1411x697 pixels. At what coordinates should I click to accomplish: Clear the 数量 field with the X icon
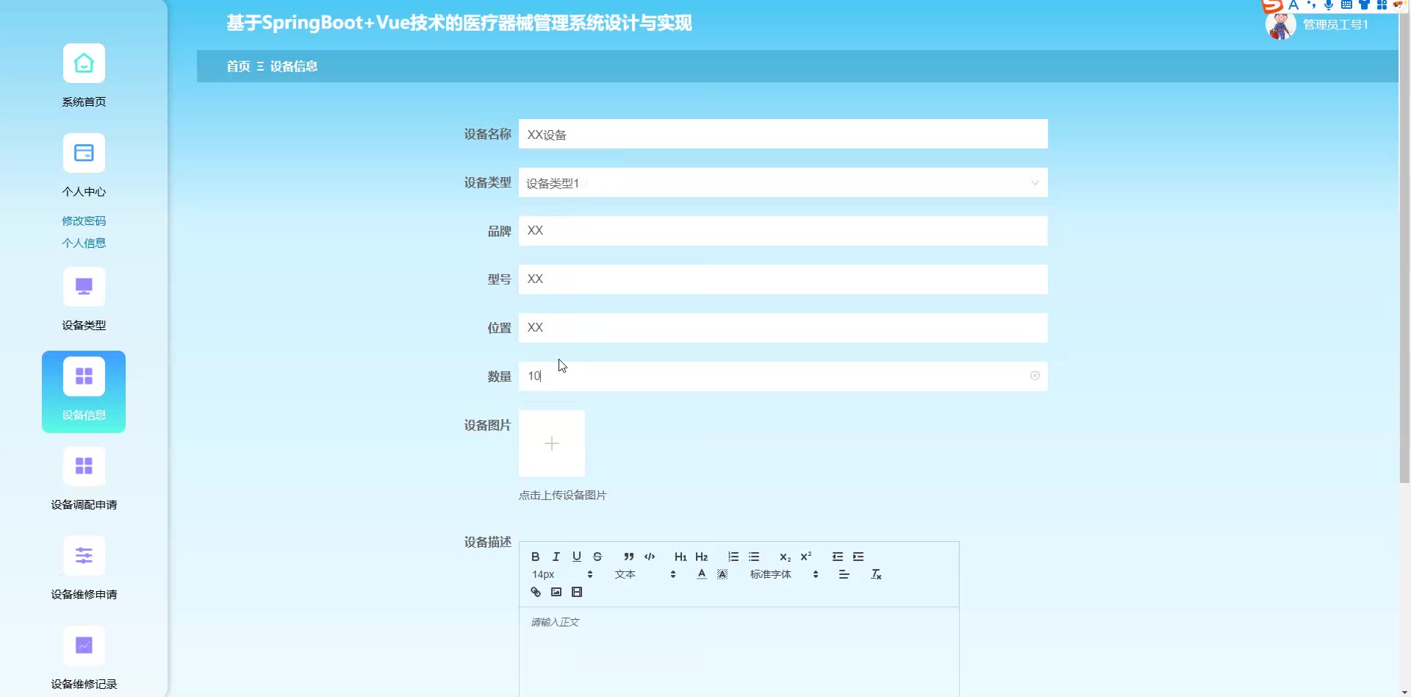click(x=1035, y=376)
